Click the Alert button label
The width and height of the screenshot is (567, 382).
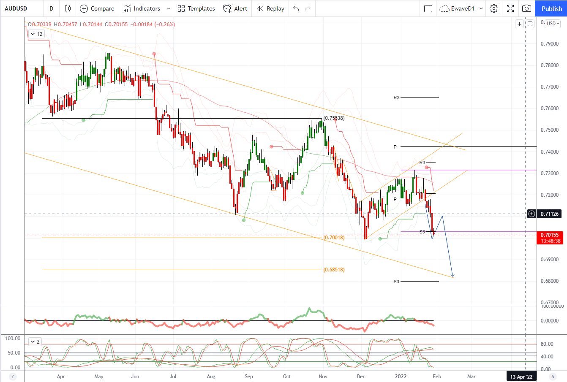pyautogui.click(x=241, y=8)
